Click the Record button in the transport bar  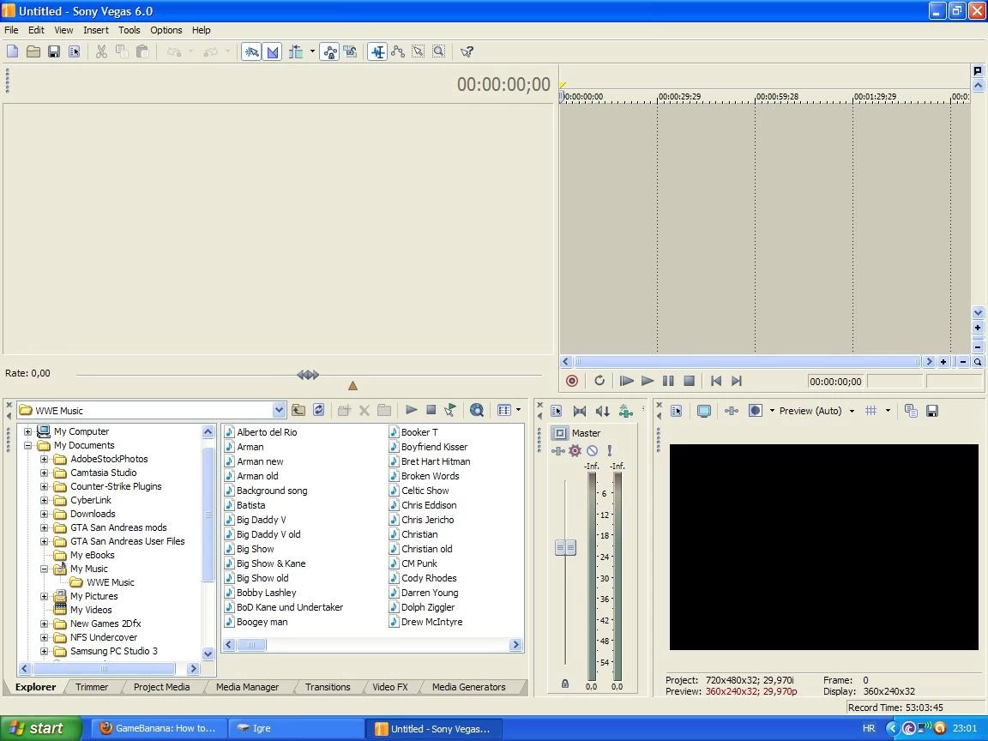coord(572,381)
